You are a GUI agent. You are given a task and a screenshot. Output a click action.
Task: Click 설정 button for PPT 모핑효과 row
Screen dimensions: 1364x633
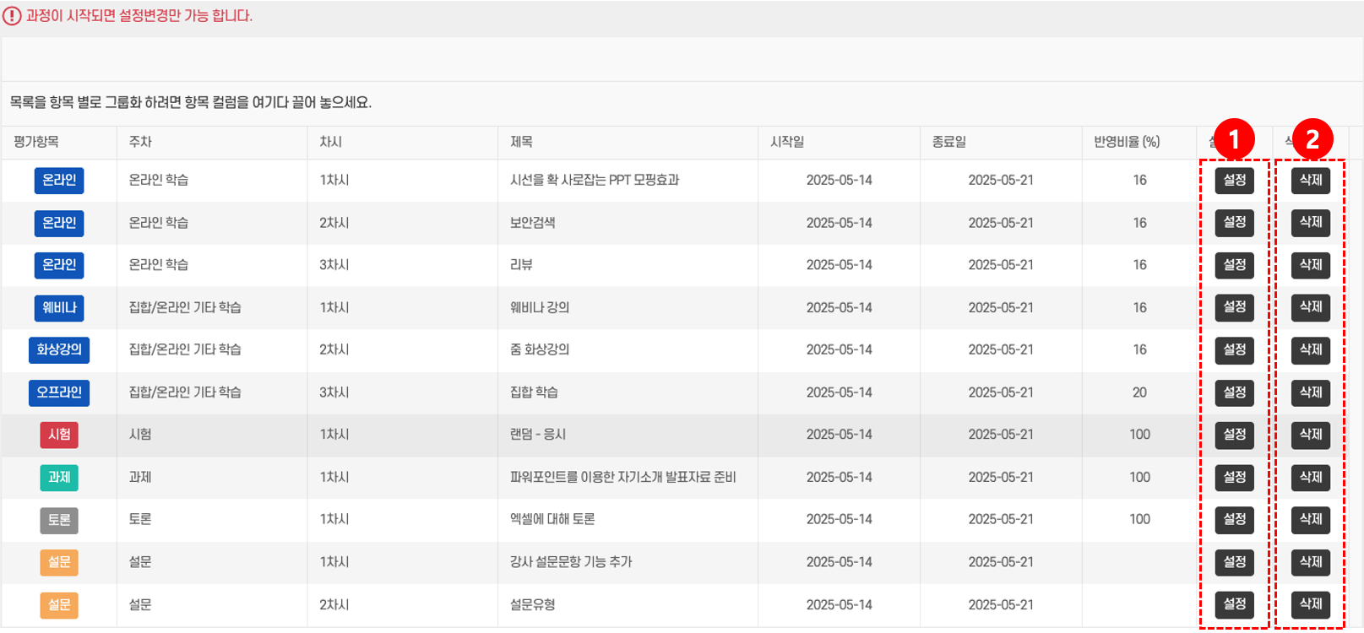(1234, 181)
